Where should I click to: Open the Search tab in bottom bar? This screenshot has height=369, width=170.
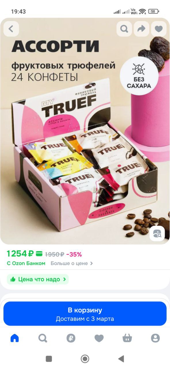[43, 338]
